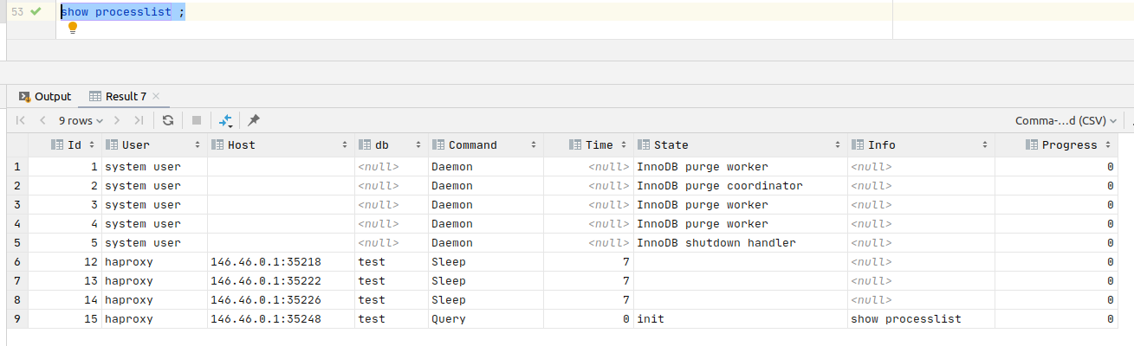Image resolution: width=1134 pixels, height=346 pixels.
Task: Select the 'show processlist' Info cell
Action: pos(905,319)
